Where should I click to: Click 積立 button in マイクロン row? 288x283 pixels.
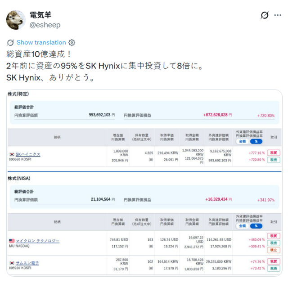274,250
